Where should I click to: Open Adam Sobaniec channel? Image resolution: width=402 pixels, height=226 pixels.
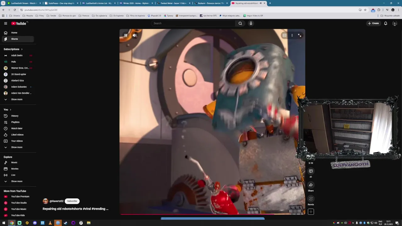point(18,87)
